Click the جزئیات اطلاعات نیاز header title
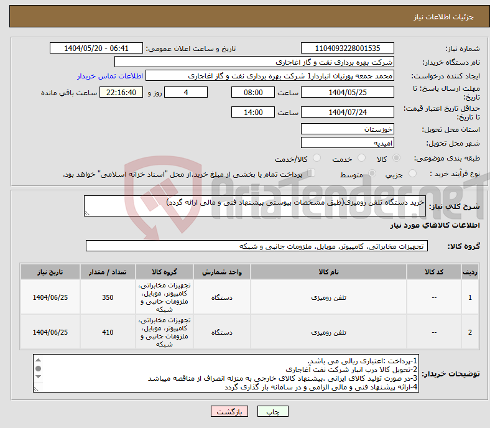Screen dimensions: 490x428 [444, 17]
